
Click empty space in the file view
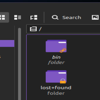pyautogui.click(x=83, y=67)
